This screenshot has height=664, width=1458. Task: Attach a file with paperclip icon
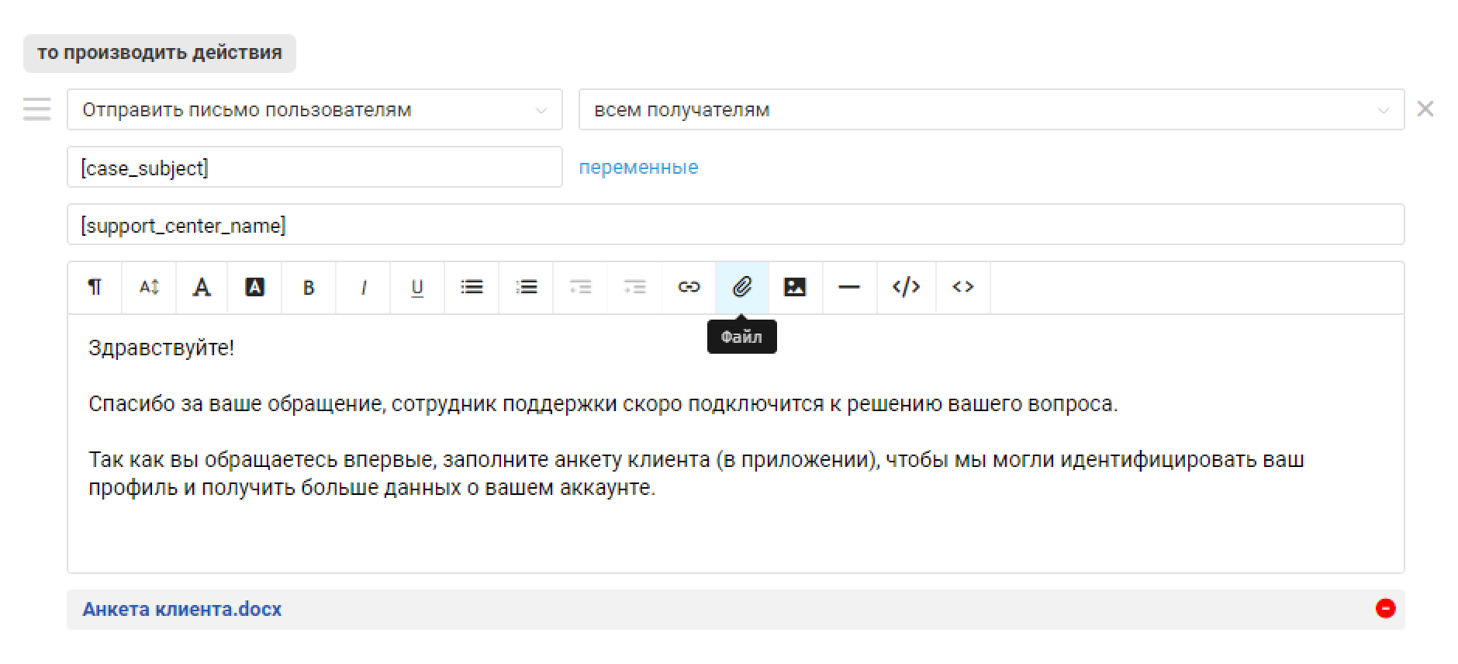(x=742, y=288)
